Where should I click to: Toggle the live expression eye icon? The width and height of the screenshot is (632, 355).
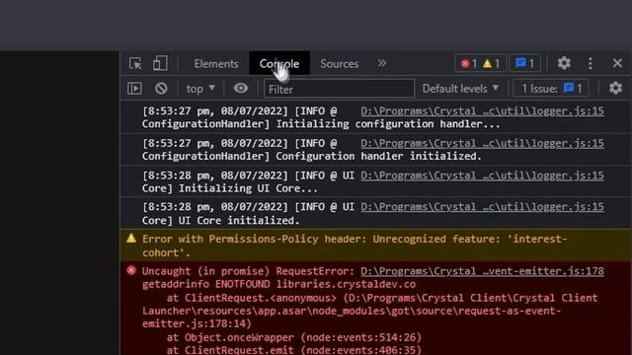tap(241, 88)
